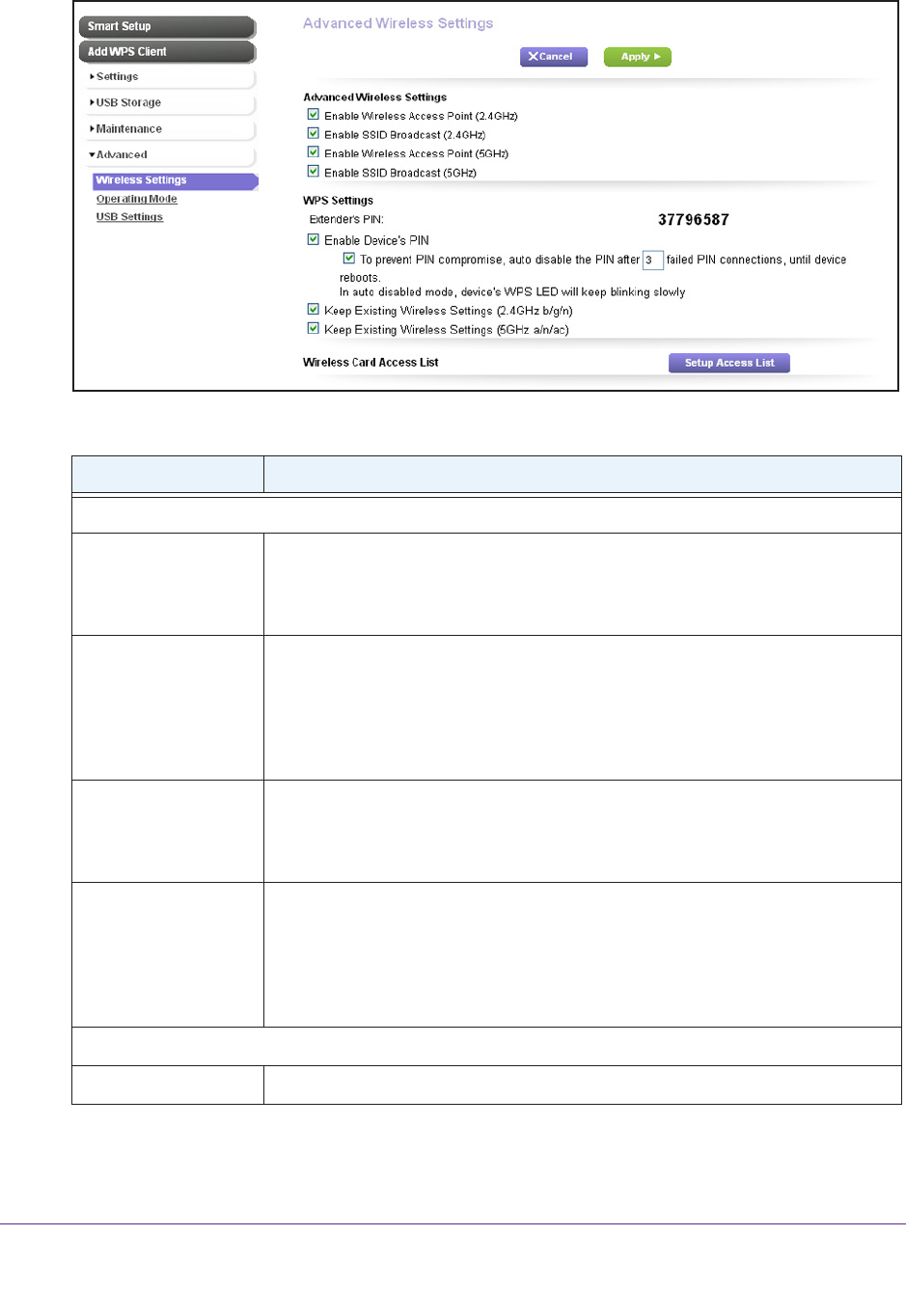Apply the advanced wireless settings
The height and width of the screenshot is (1291, 906).
[637, 57]
